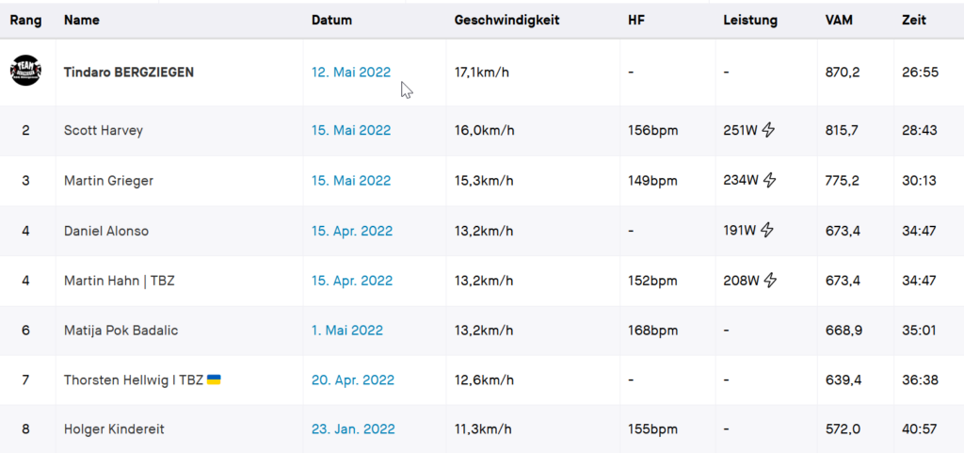964x453 pixels.
Task: Click the power meter icon beside 251W
Action: (768, 130)
